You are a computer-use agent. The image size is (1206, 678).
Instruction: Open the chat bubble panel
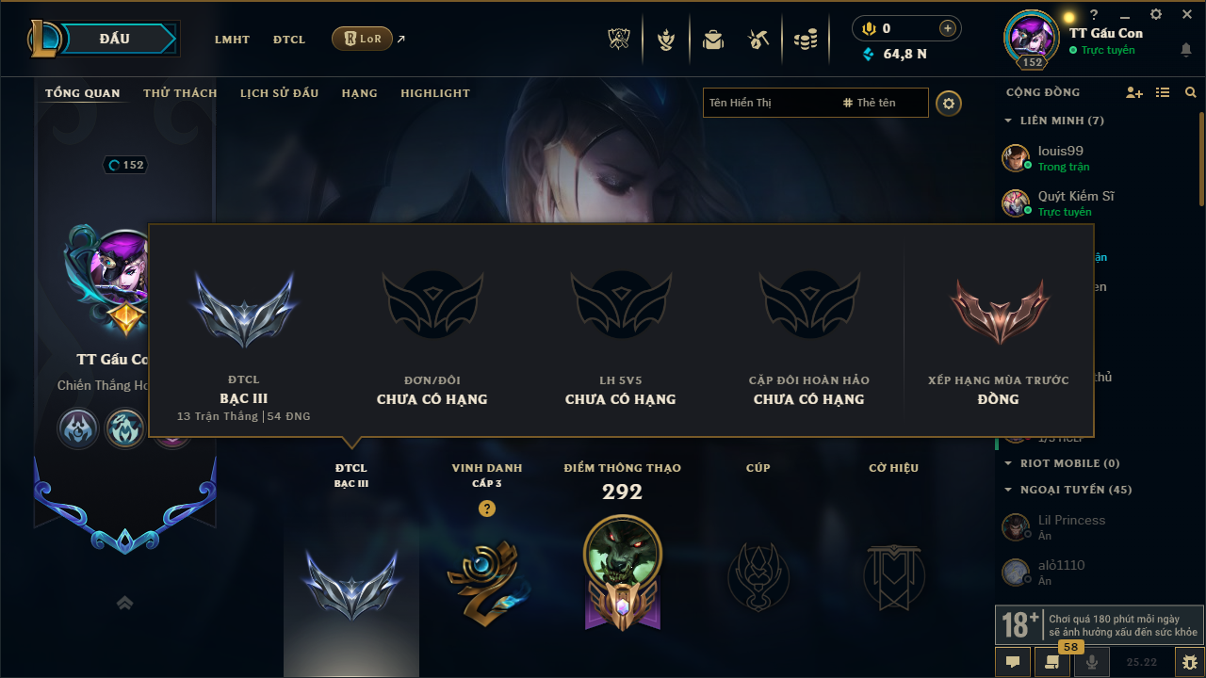tap(1013, 662)
